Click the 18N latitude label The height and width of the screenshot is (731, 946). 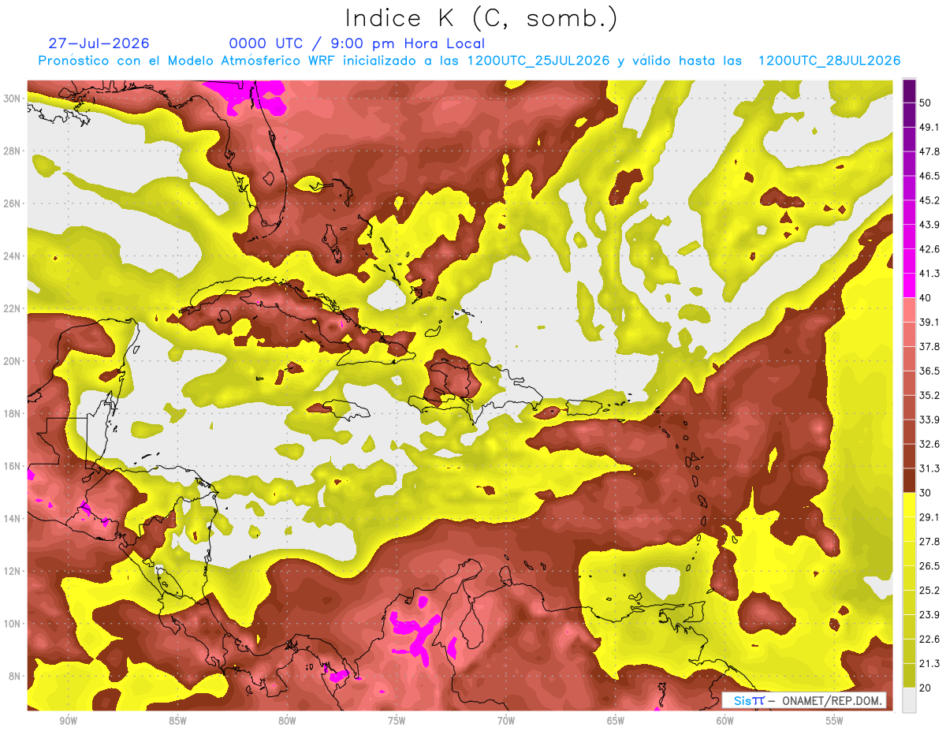tap(13, 414)
